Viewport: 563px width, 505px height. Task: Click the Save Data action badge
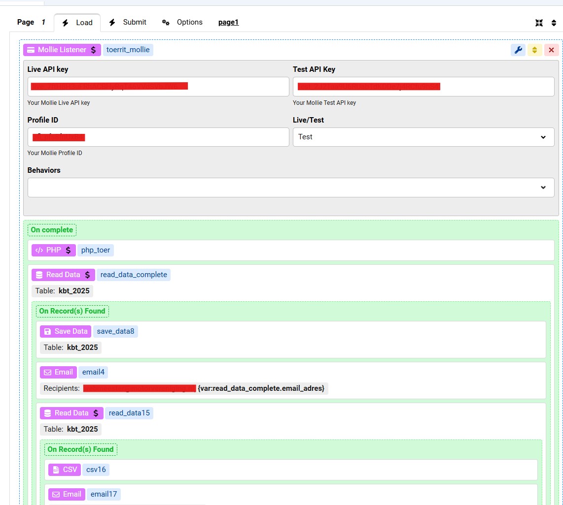coord(66,331)
